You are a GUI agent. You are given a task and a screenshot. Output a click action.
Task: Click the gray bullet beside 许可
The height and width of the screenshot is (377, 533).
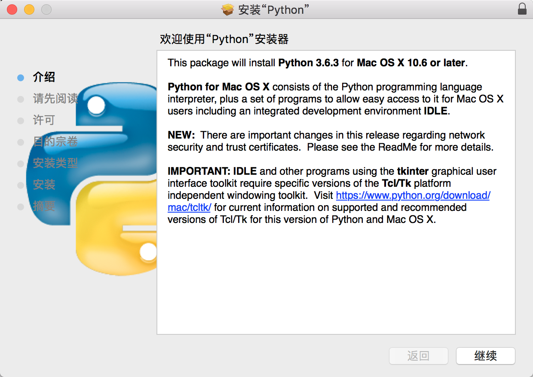[x=21, y=121]
